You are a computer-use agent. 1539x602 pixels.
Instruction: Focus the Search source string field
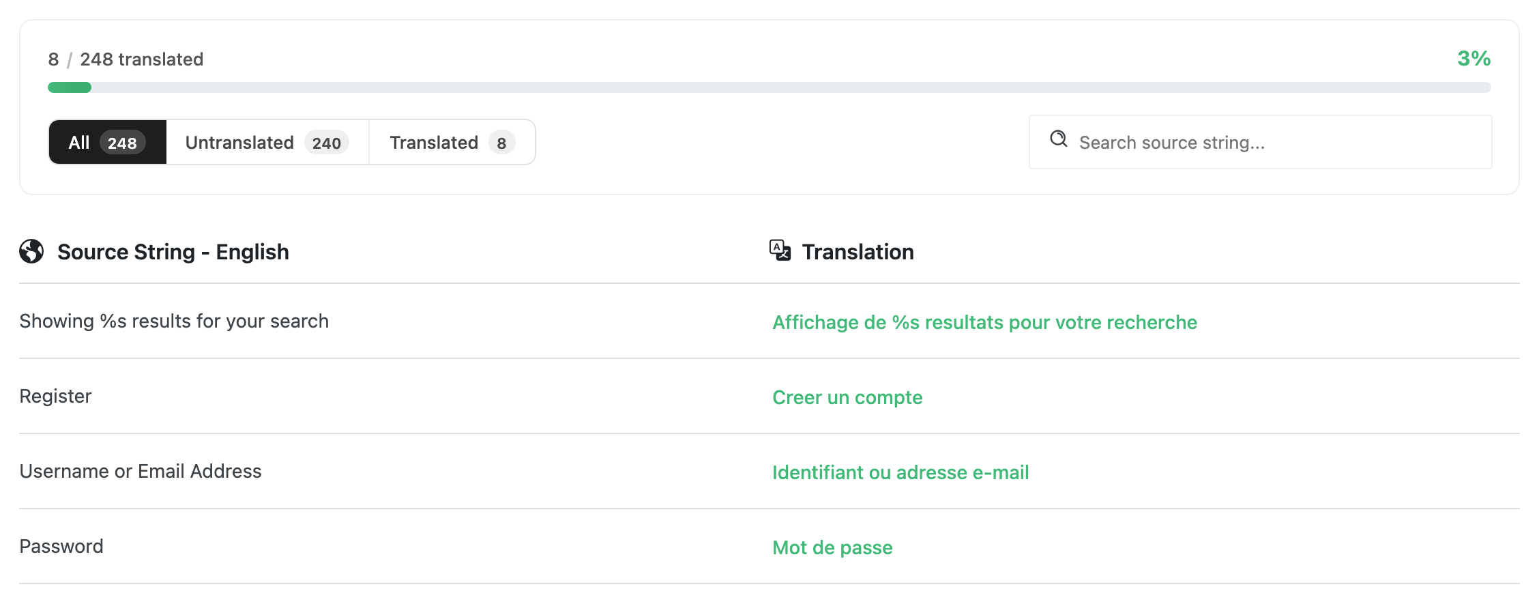click(x=1260, y=142)
